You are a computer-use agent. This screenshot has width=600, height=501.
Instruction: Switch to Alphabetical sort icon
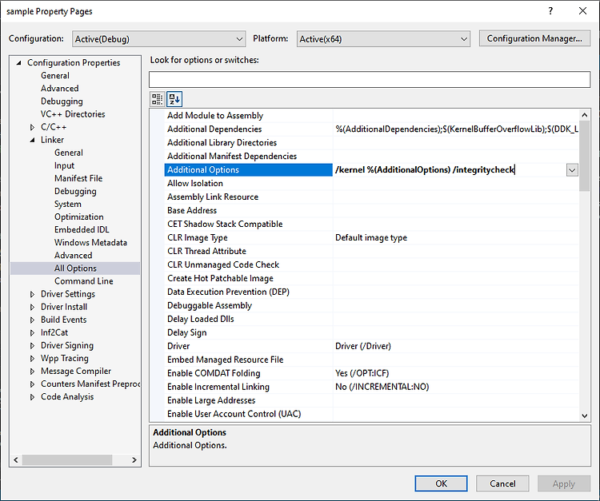(x=174, y=99)
